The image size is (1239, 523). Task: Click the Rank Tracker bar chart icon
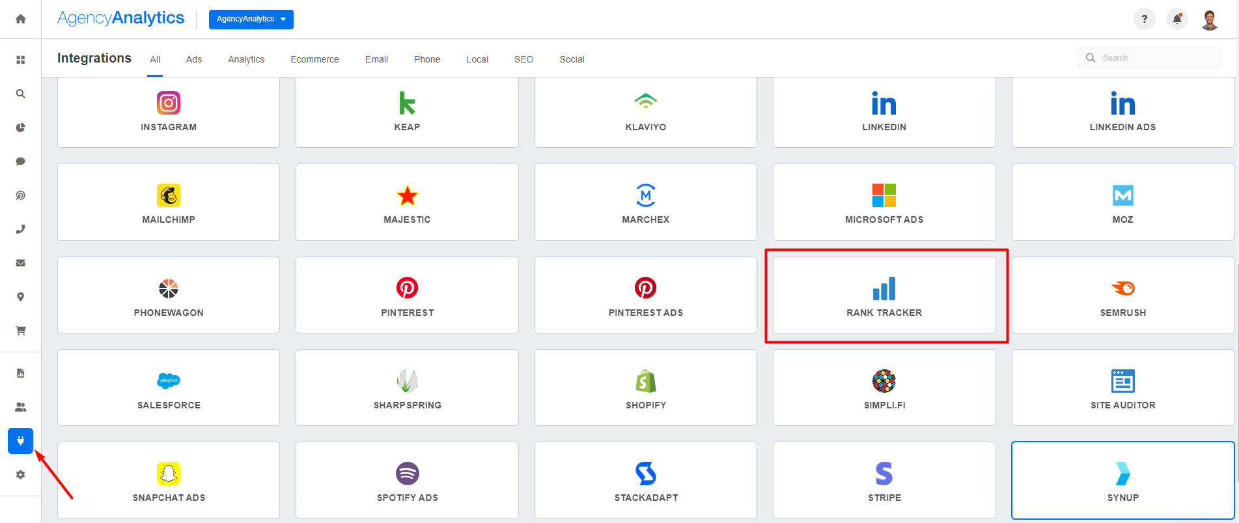pyautogui.click(x=884, y=289)
